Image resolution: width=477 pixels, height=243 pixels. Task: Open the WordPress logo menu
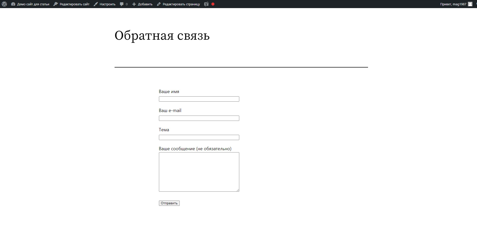tap(4, 4)
